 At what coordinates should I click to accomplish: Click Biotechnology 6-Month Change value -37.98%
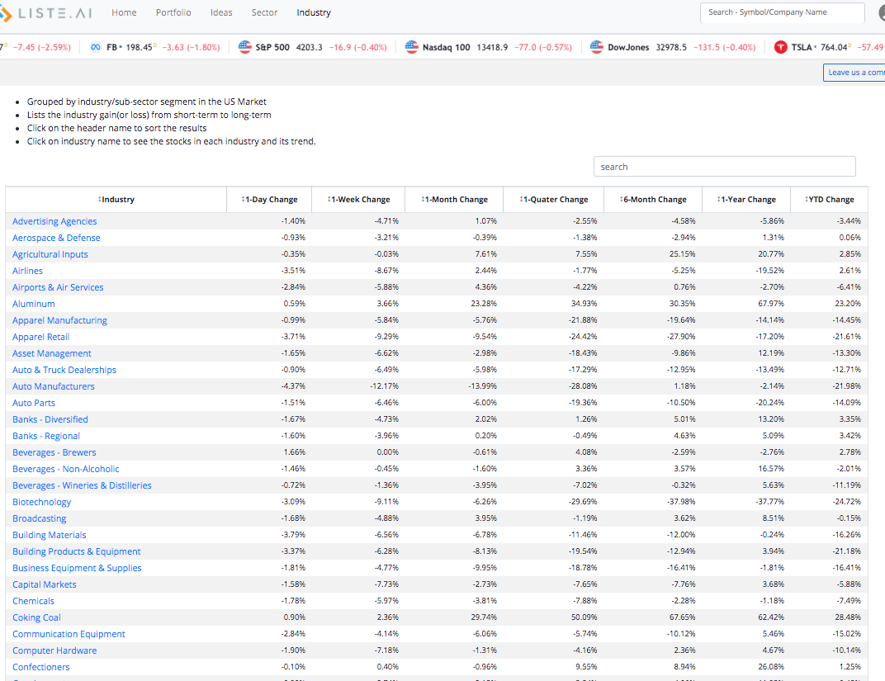coord(681,502)
